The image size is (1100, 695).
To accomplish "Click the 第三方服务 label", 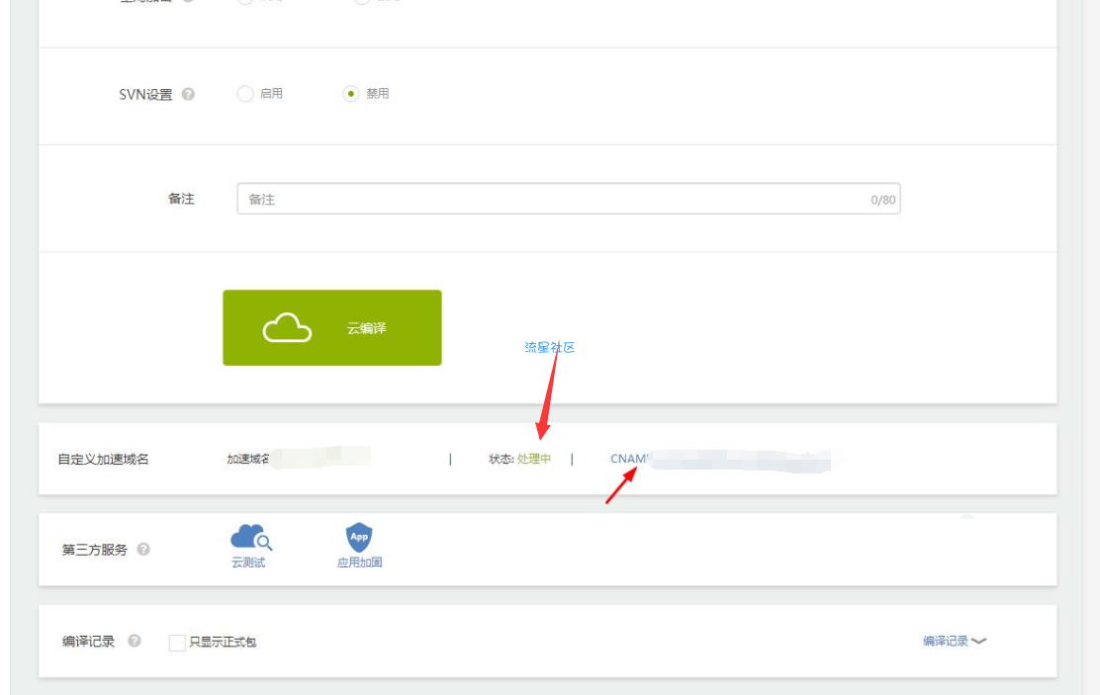I will [95, 550].
